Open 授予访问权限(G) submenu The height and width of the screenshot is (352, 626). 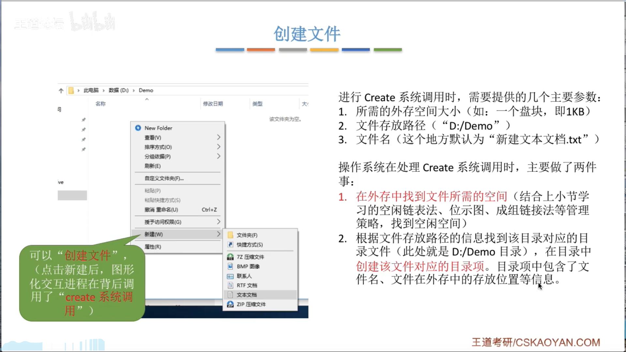click(178, 222)
